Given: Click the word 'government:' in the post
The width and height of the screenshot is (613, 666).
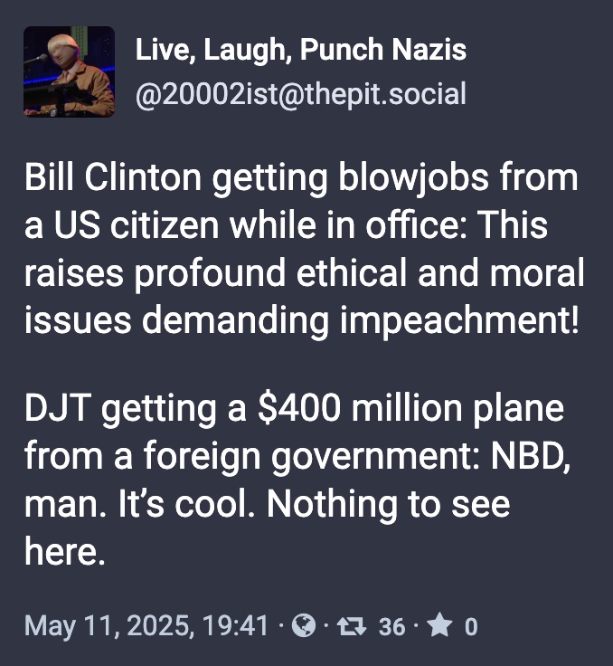Looking at the screenshot, I should coord(376,458).
